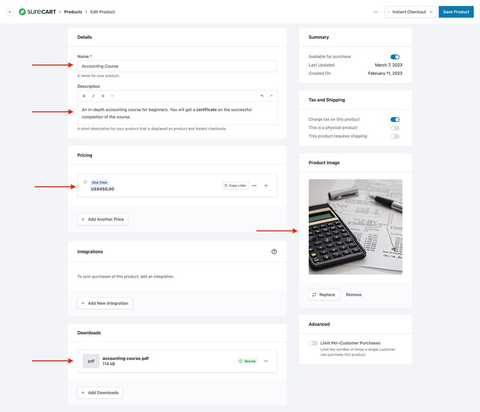Undo the last description edit
Screen dimensions: 480x412
coord(262,96)
